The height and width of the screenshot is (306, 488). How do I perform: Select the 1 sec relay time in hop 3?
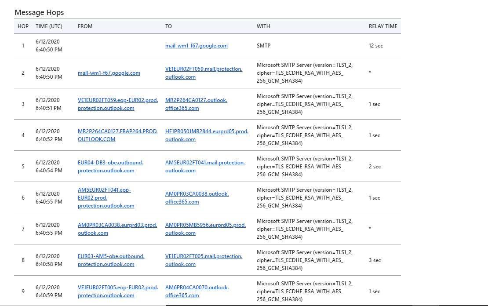click(375, 104)
